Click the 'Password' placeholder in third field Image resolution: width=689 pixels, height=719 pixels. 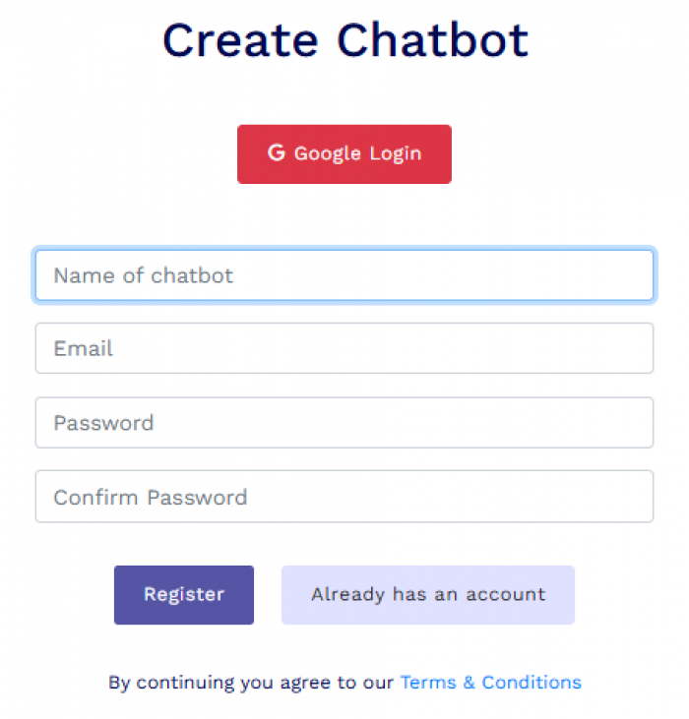tap(103, 423)
